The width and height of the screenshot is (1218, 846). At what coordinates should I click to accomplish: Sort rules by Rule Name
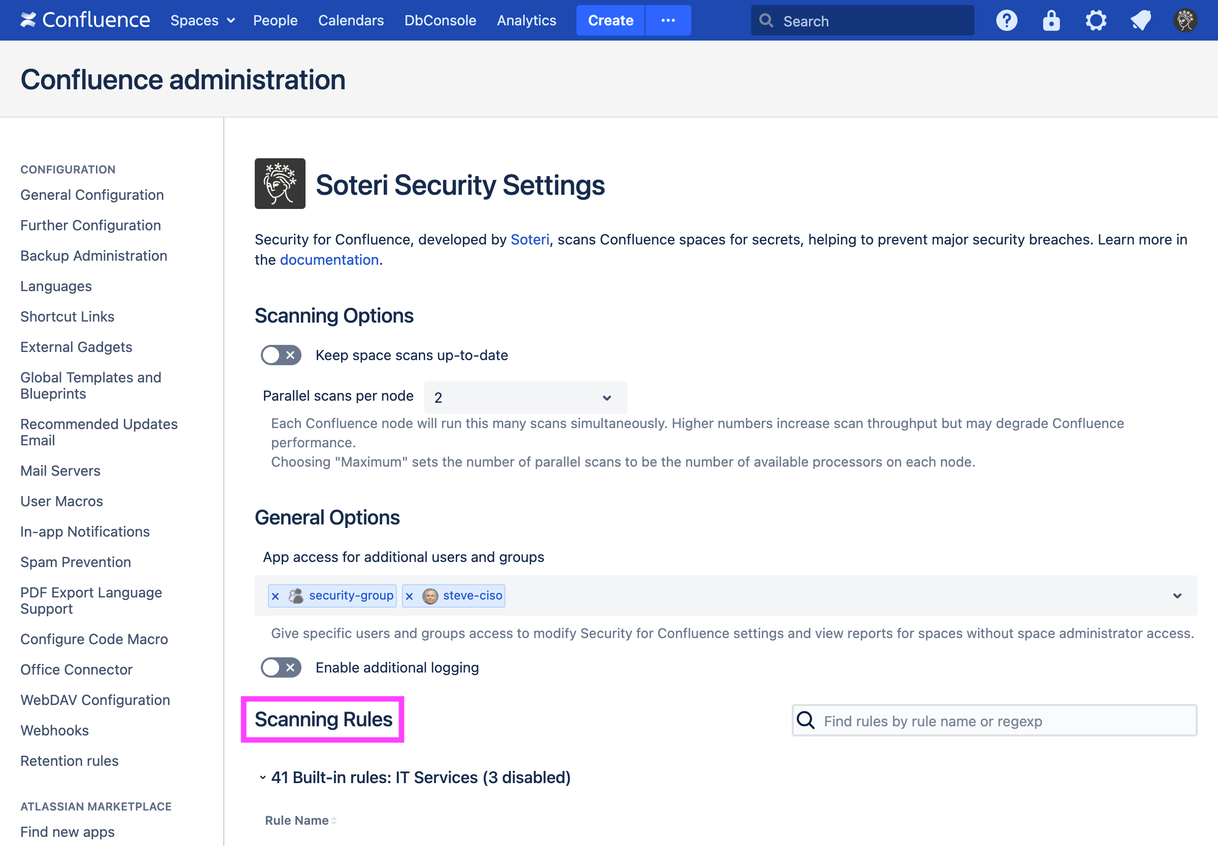click(x=299, y=820)
